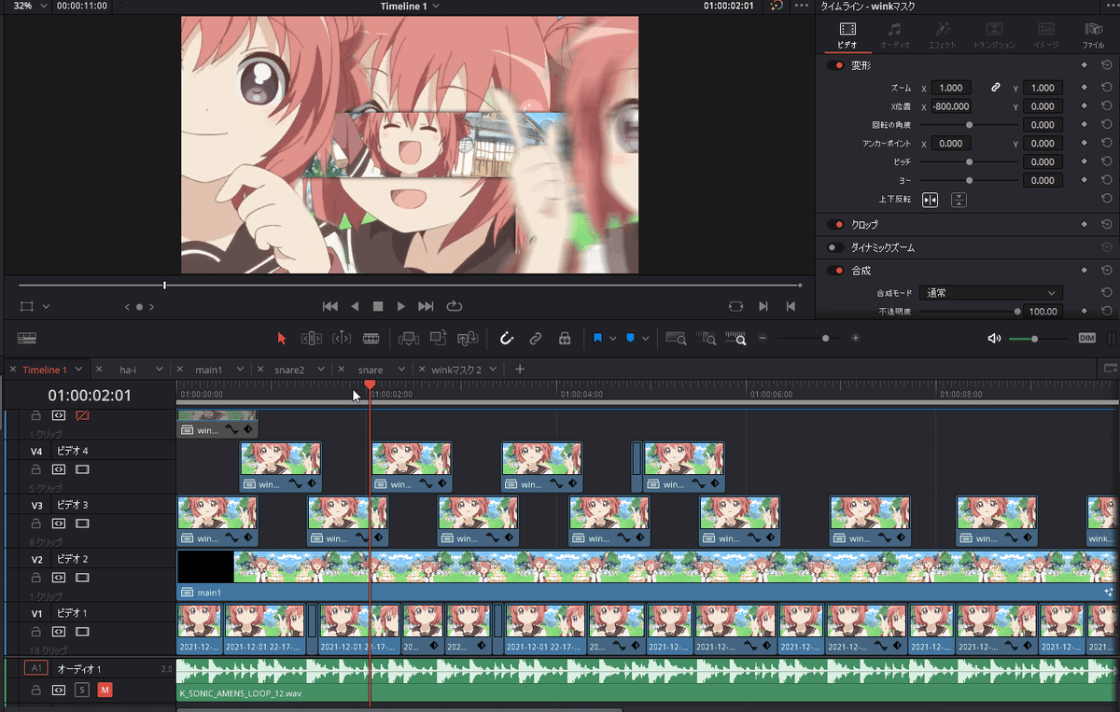Switch to the winkマスク2 timeline tab
The width and height of the screenshot is (1120, 712).
coord(456,370)
